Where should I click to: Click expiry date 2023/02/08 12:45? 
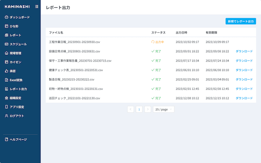click(217, 89)
